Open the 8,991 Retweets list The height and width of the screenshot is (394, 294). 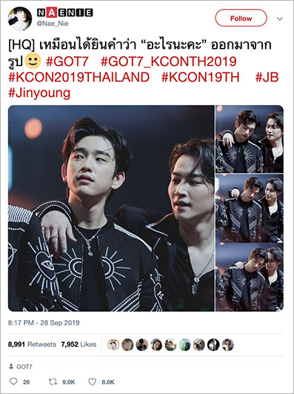(32, 344)
